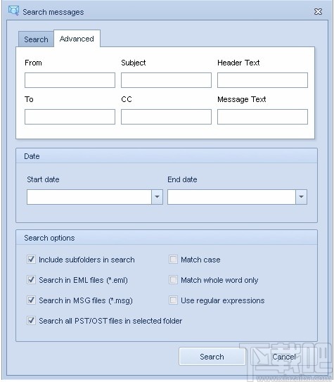Click the From input field

coord(70,80)
